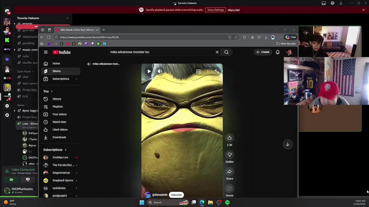369x207 pixels.
Task: Mute the Short's volume
Action: pos(160,71)
